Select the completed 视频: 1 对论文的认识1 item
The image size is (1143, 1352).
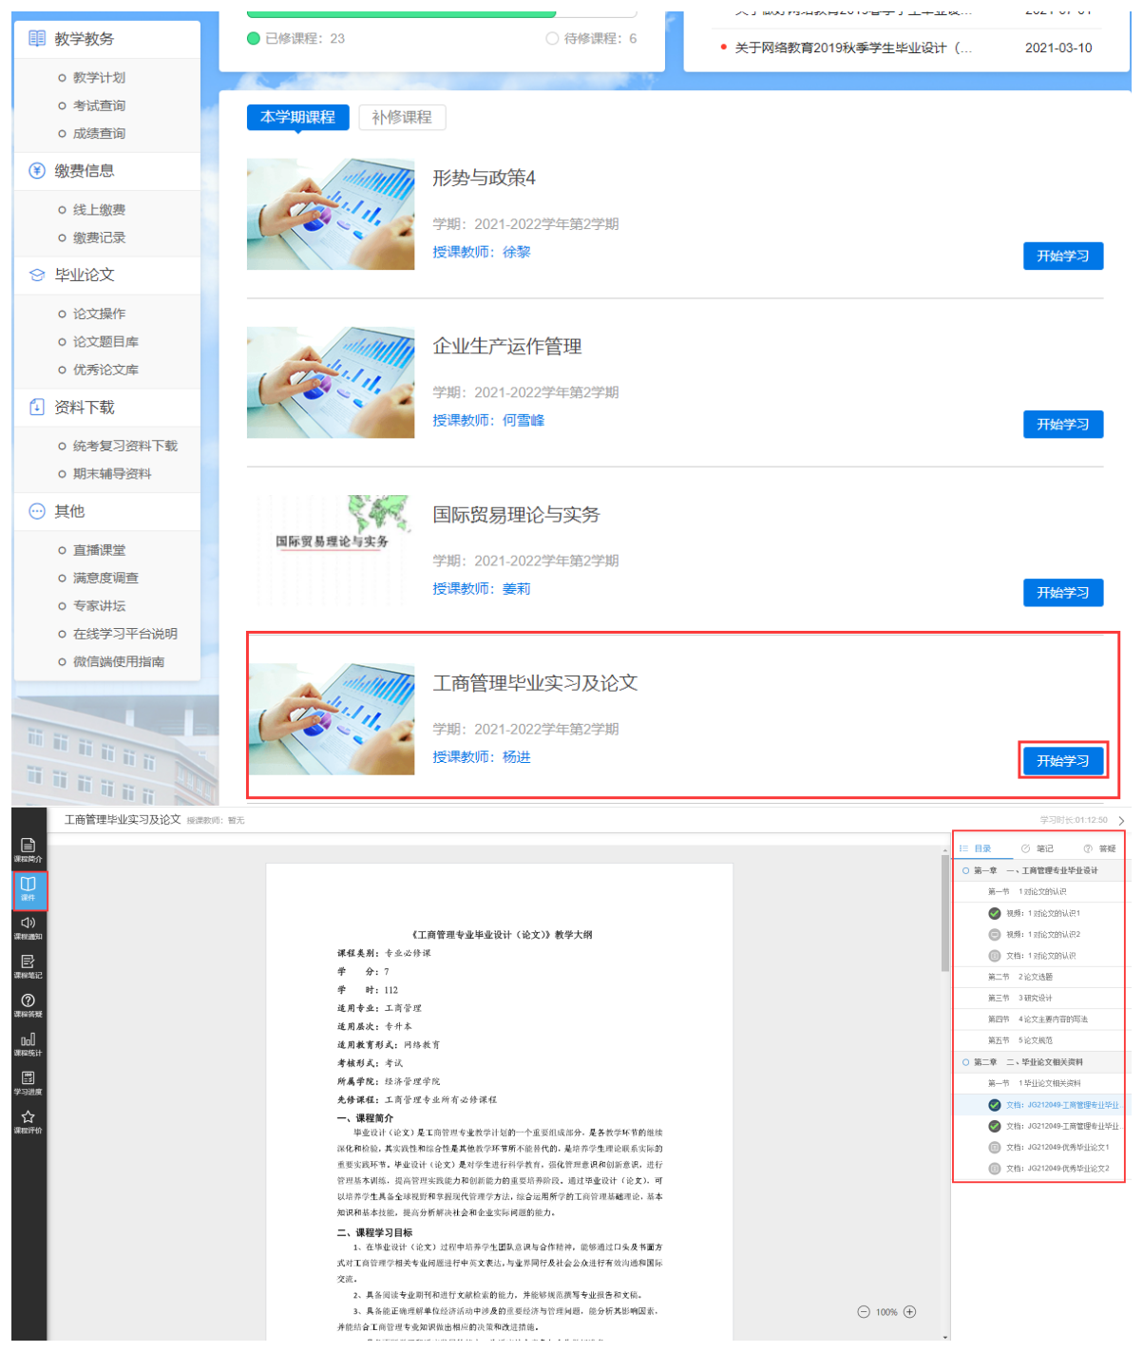tap(1042, 913)
